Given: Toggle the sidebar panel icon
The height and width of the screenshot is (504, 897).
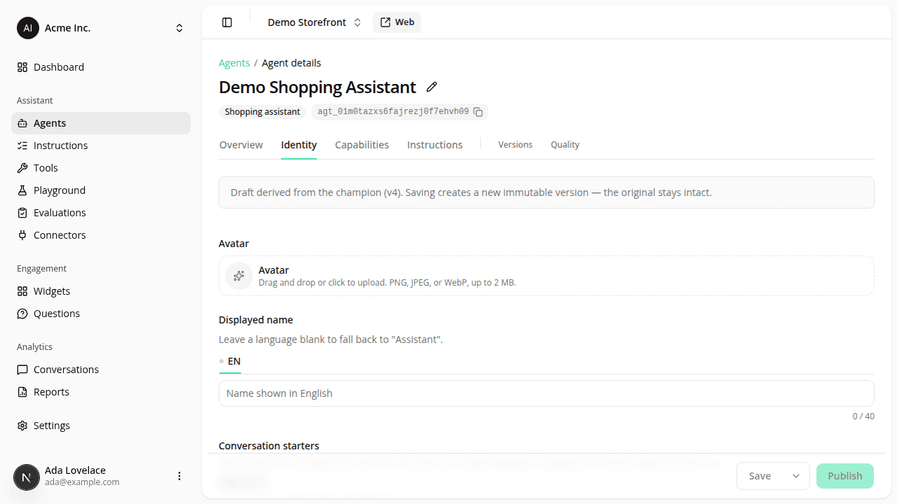Looking at the screenshot, I should (x=227, y=22).
